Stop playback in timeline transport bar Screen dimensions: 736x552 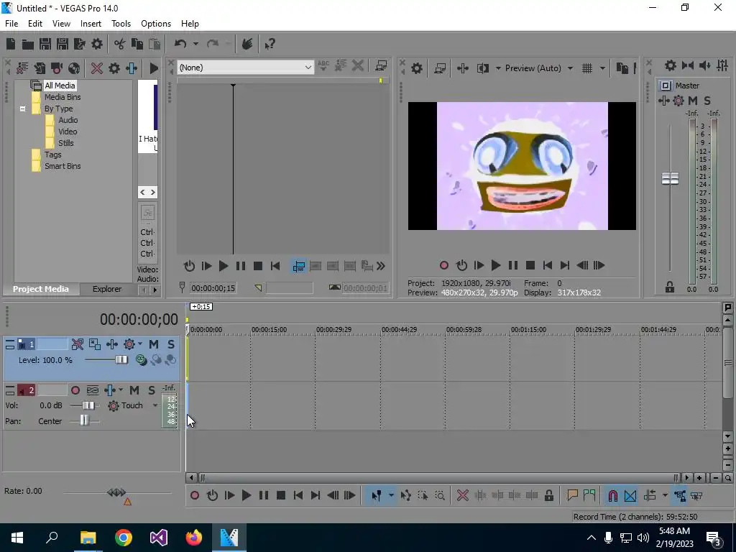point(281,495)
